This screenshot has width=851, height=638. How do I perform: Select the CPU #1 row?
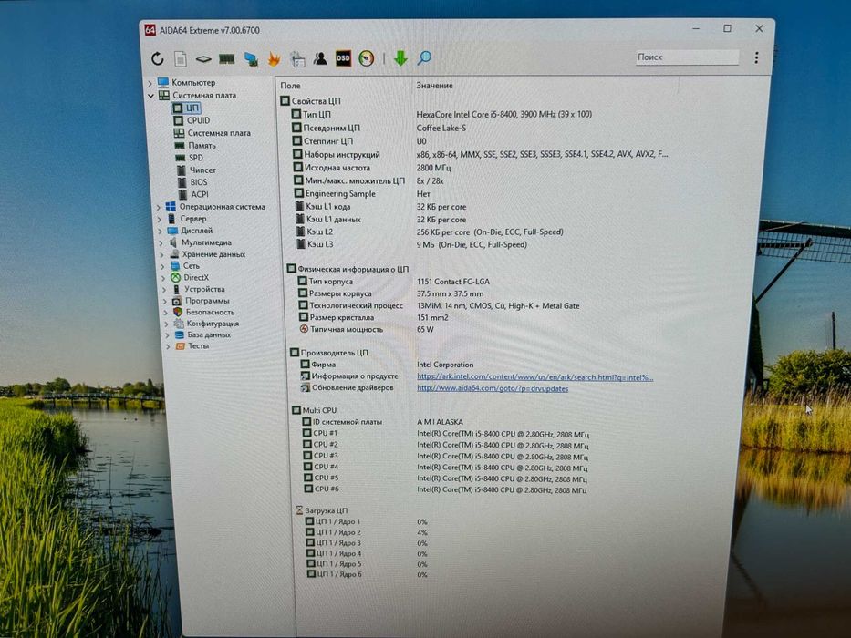click(446, 434)
